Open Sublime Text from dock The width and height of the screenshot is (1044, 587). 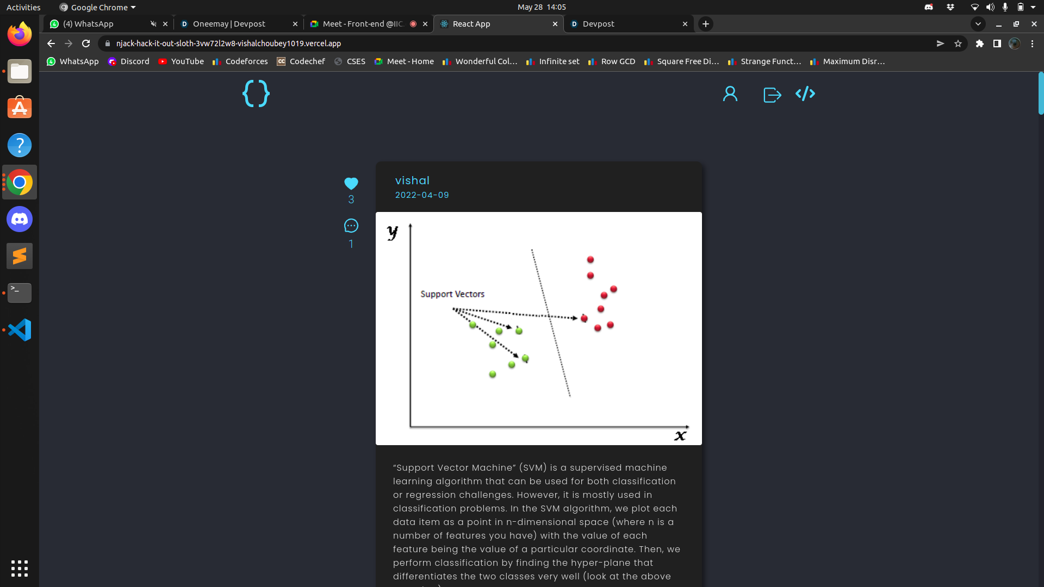click(20, 256)
